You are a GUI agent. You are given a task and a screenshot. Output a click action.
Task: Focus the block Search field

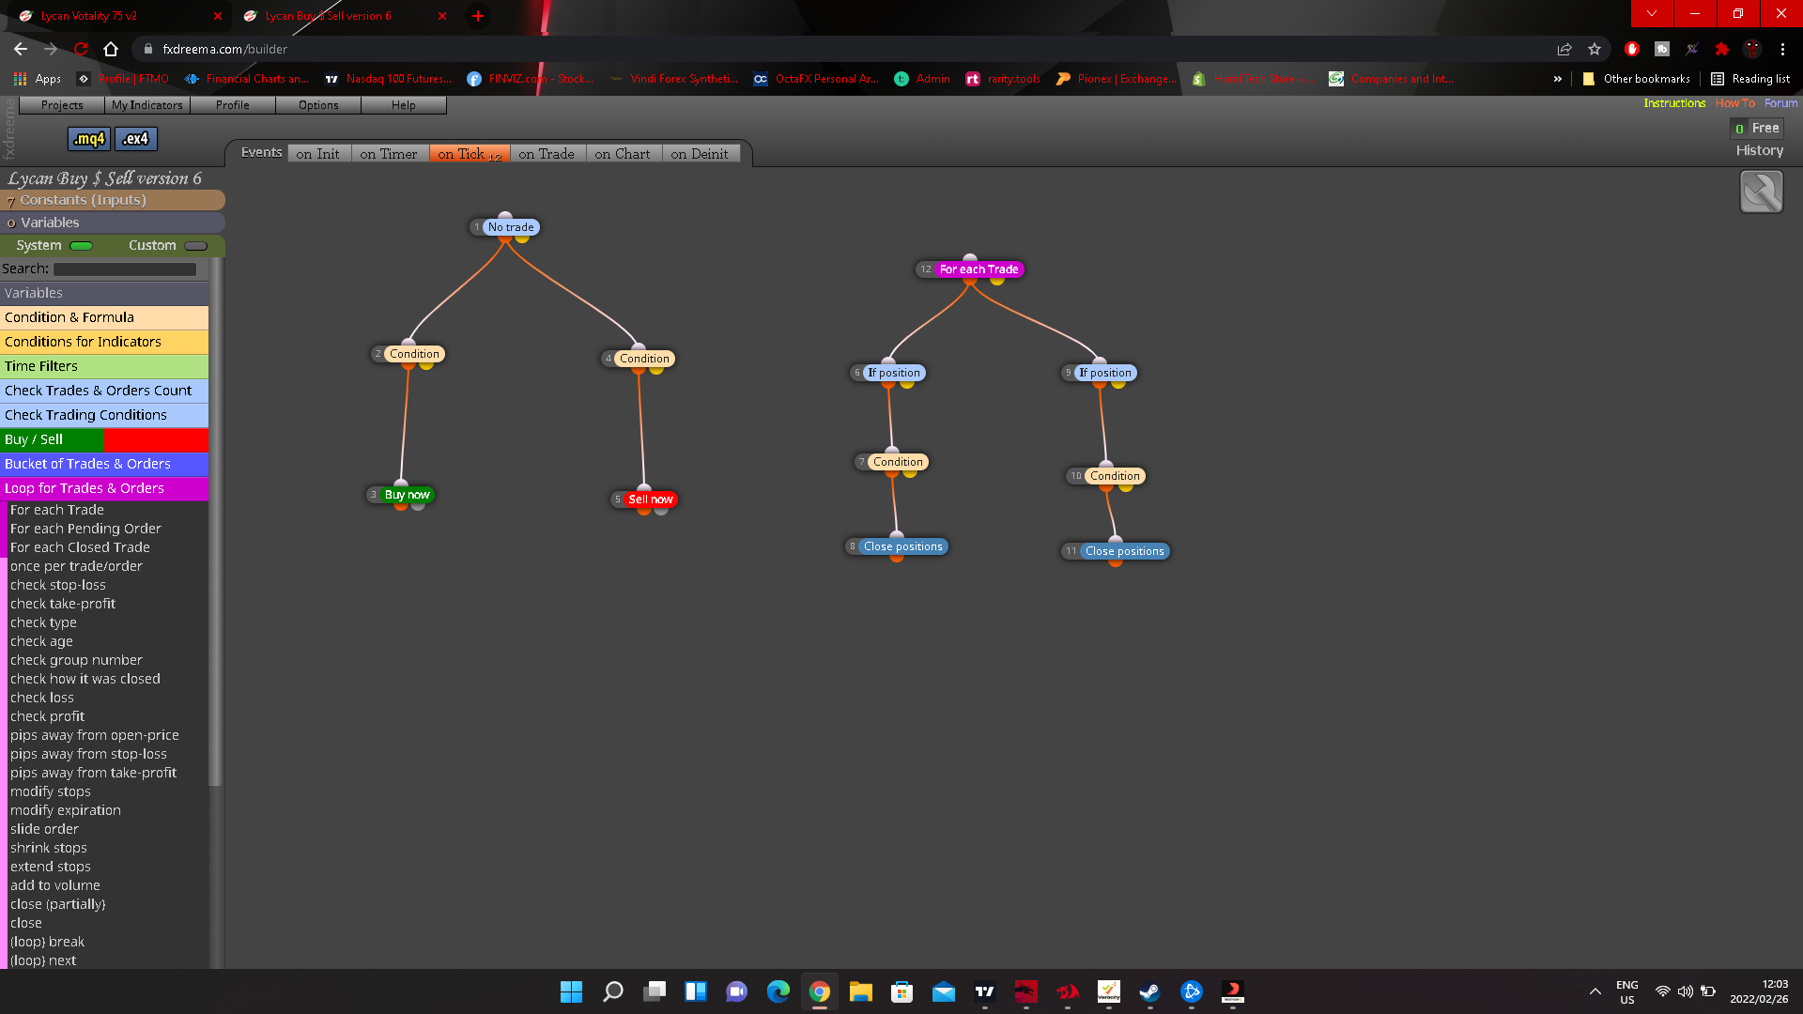[125, 269]
